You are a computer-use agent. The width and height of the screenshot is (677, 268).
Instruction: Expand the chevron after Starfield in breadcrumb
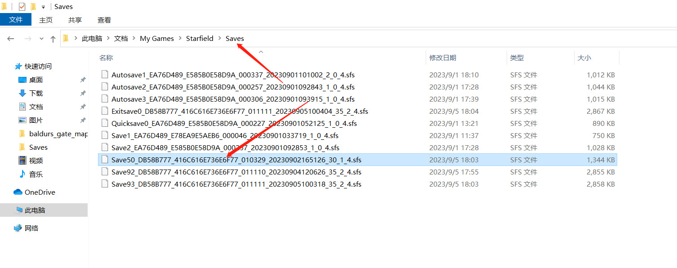(x=220, y=39)
